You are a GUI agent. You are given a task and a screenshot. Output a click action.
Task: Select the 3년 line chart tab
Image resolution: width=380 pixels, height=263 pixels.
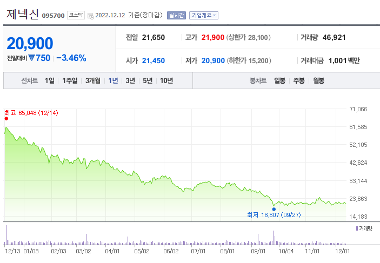tap(130, 80)
